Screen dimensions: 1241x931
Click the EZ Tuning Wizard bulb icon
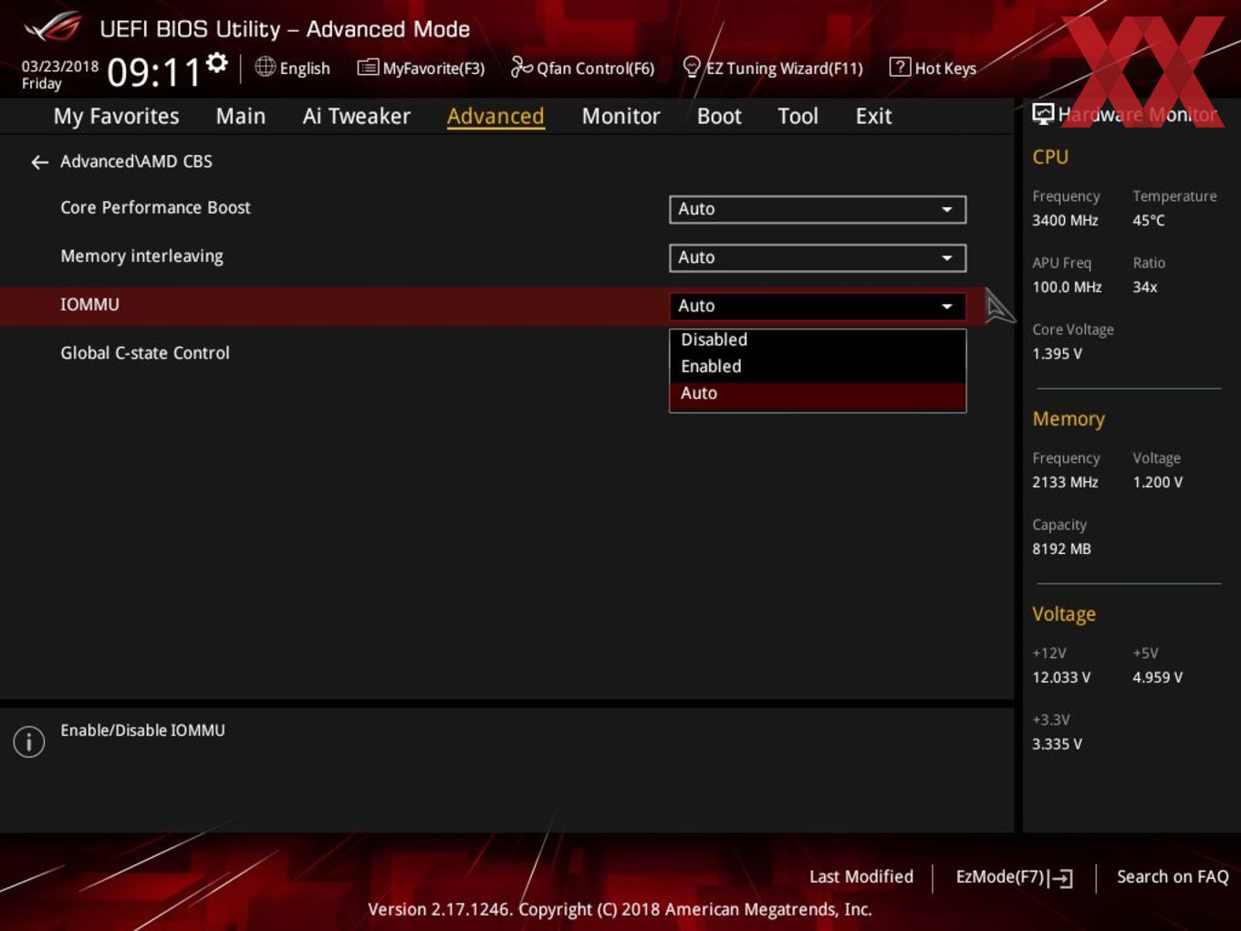point(692,67)
